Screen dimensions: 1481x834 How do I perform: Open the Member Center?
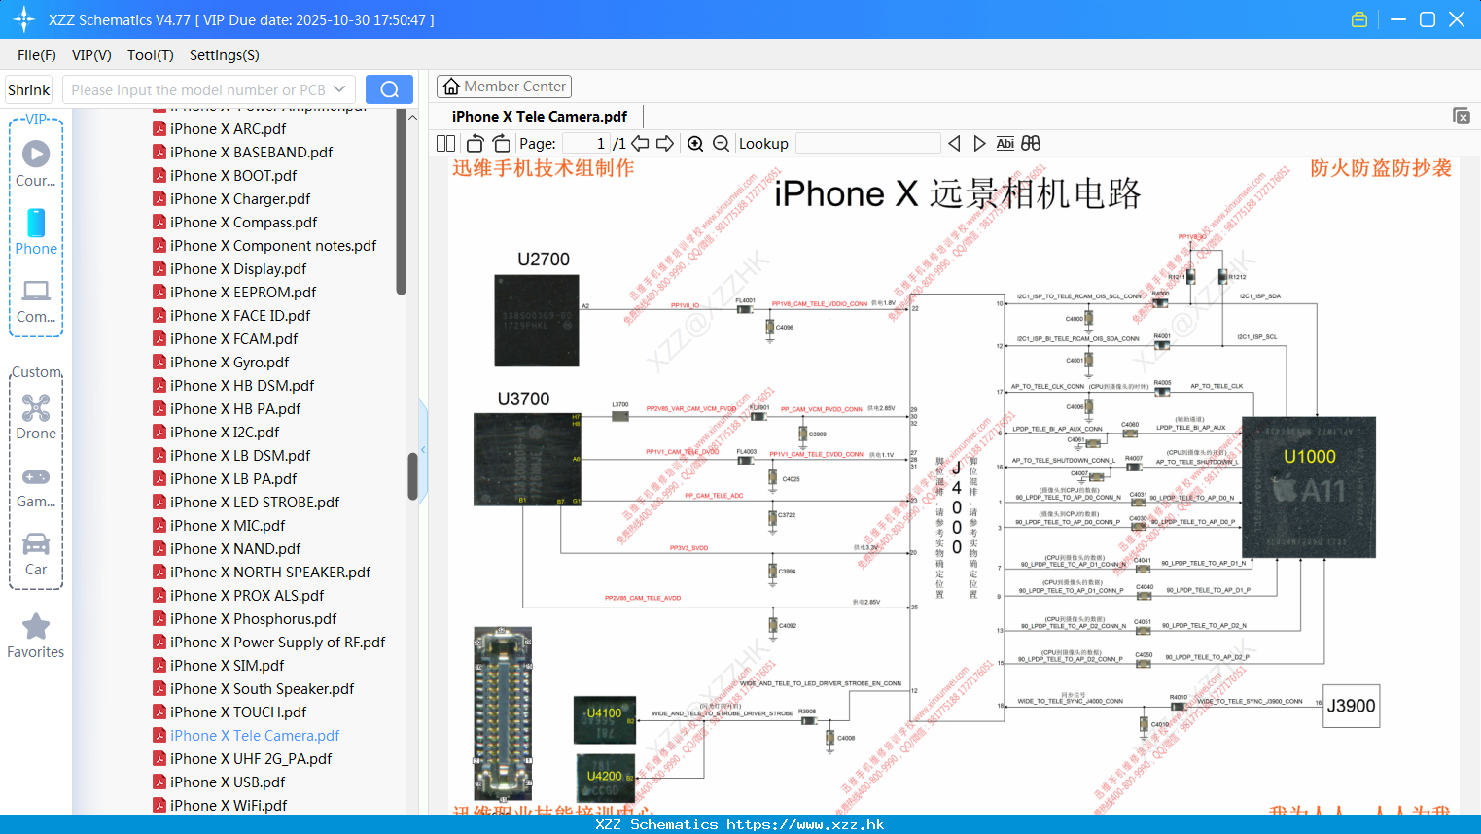pos(504,87)
